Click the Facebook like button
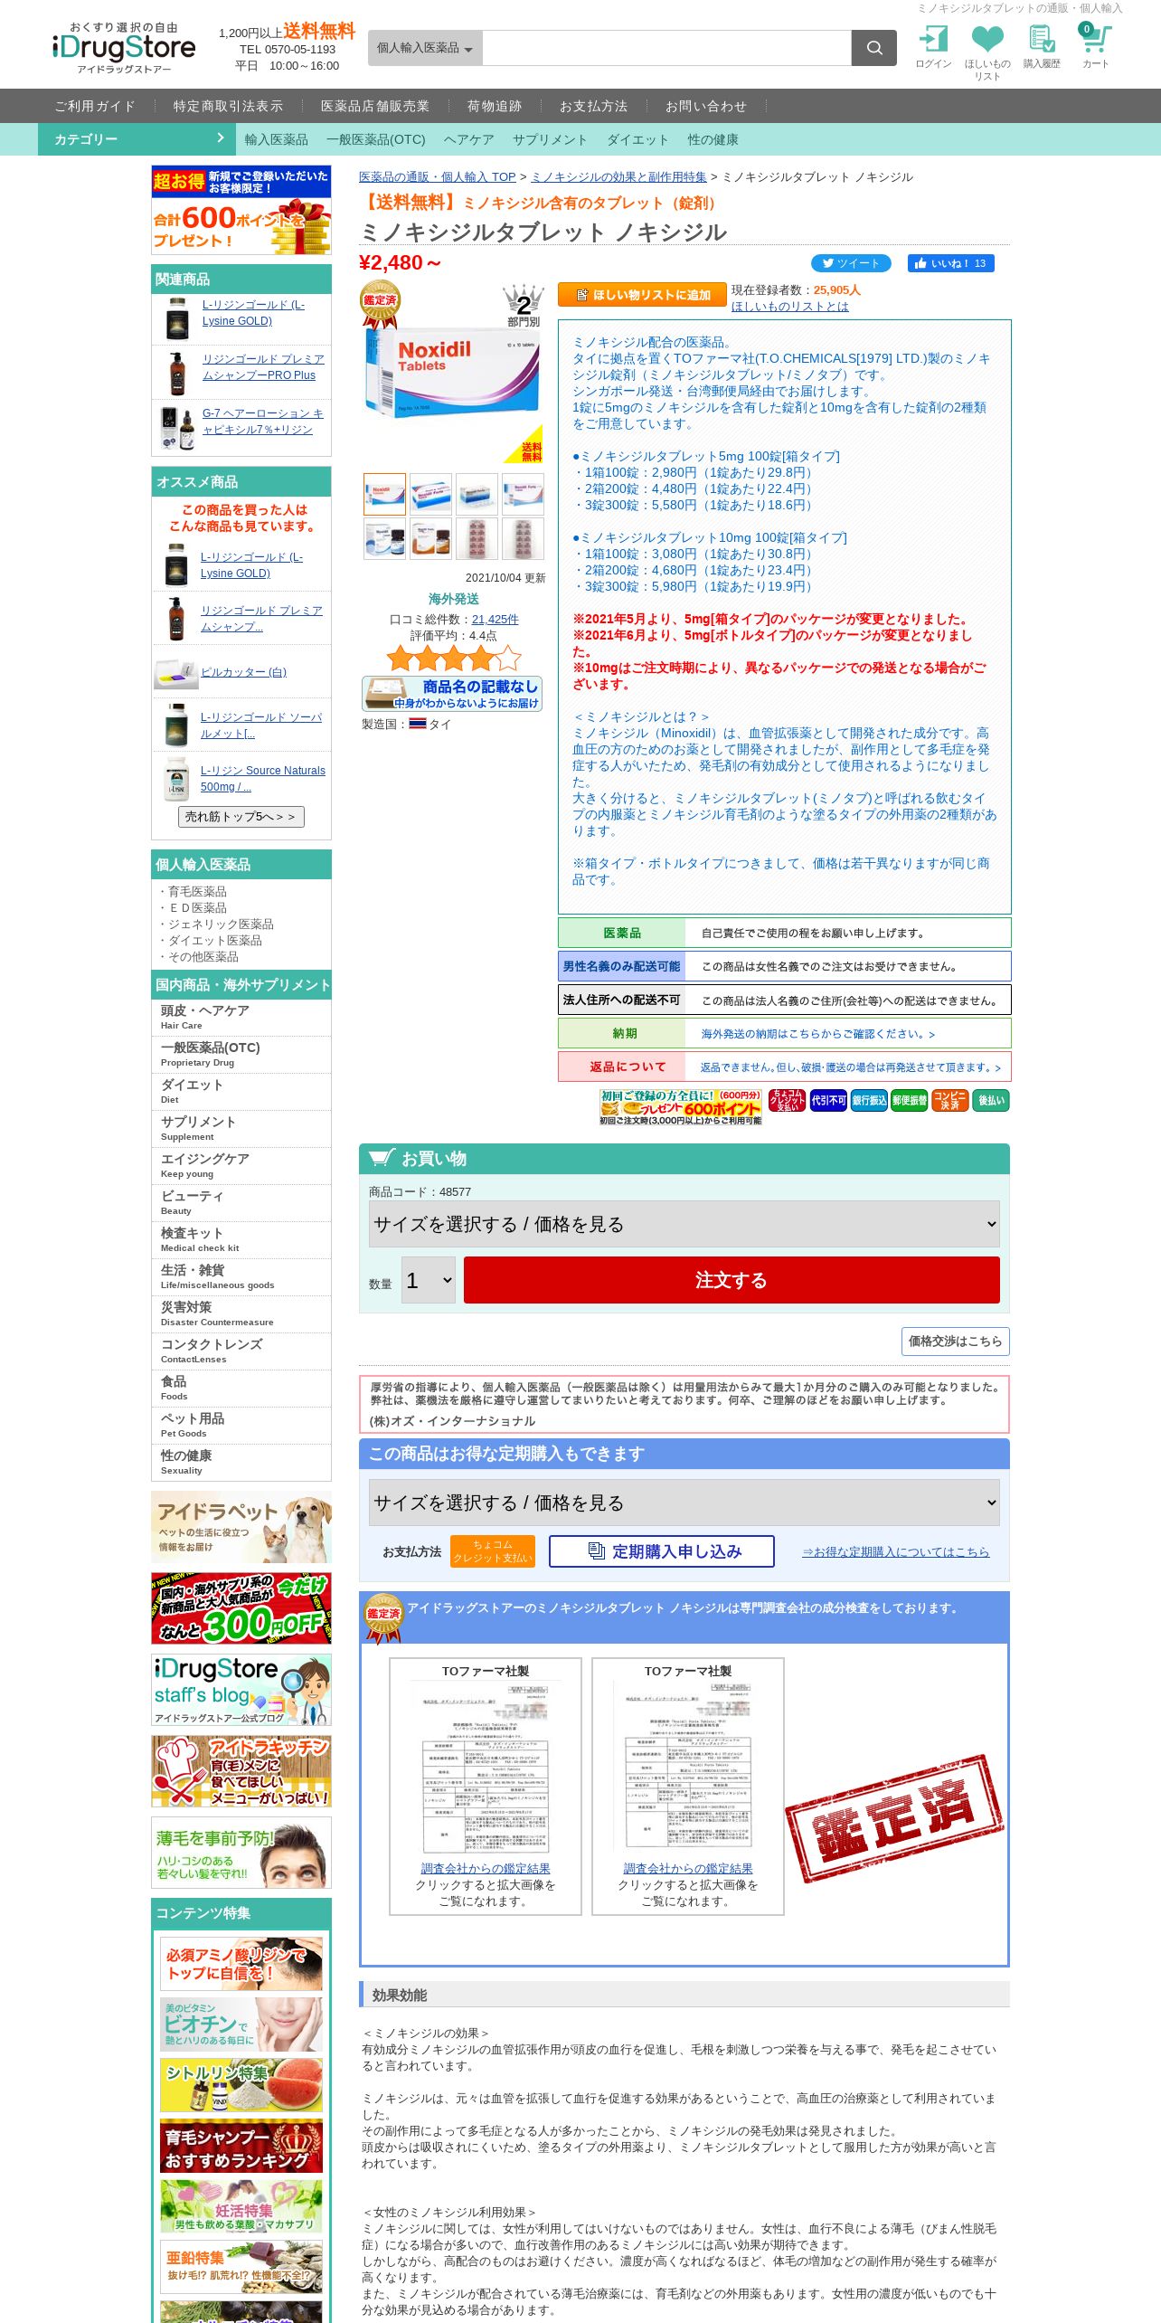The image size is (1161, 2323). [x=951, y=263]
